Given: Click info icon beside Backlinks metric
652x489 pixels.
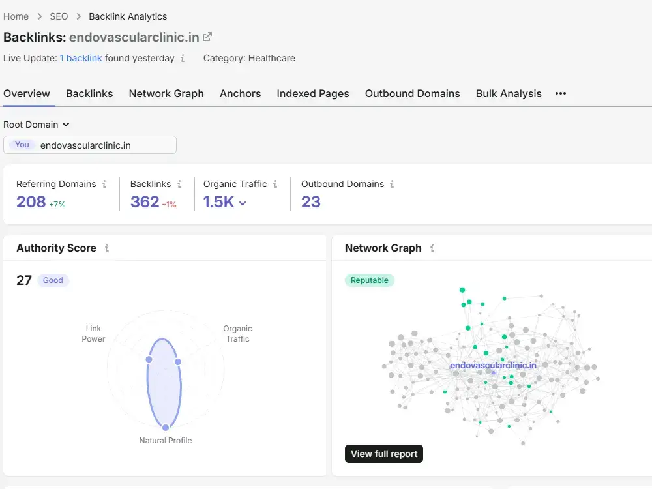Looking at the screenshot, I should pos(179,184).
